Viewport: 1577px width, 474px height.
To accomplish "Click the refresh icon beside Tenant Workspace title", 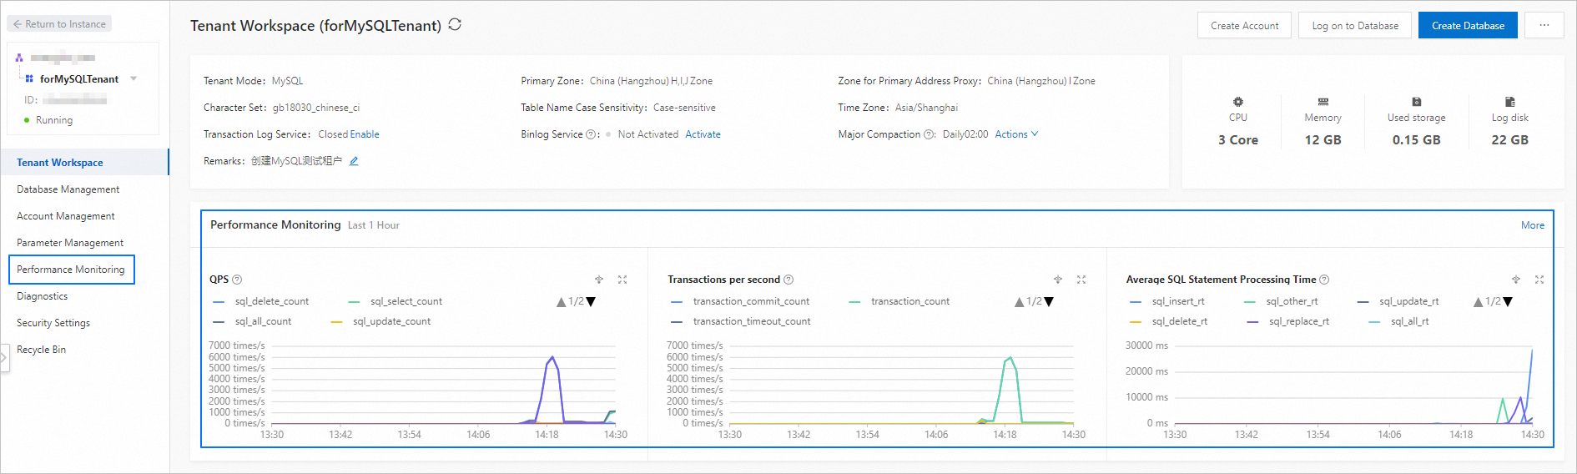I will pyautogui.click(x=455, y=24).
